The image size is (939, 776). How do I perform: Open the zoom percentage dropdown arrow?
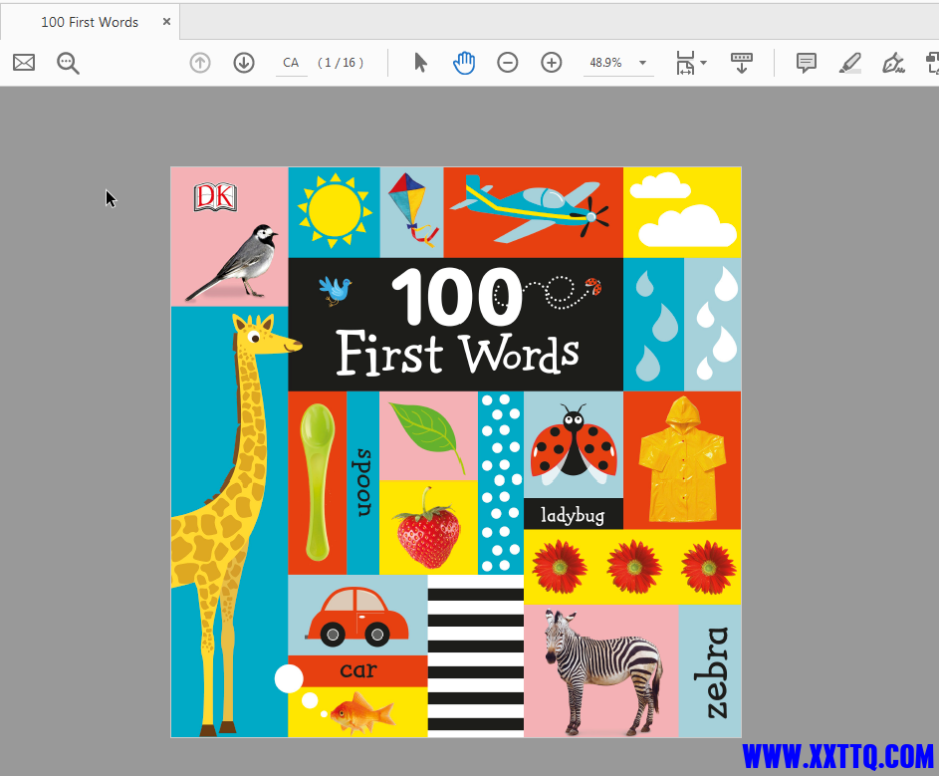[x=642, y=63]
